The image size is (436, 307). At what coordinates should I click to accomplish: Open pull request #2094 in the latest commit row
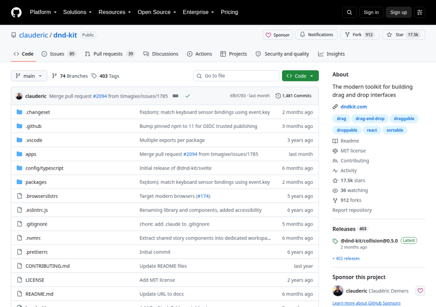pyautogui.click(x=100, y=96)
